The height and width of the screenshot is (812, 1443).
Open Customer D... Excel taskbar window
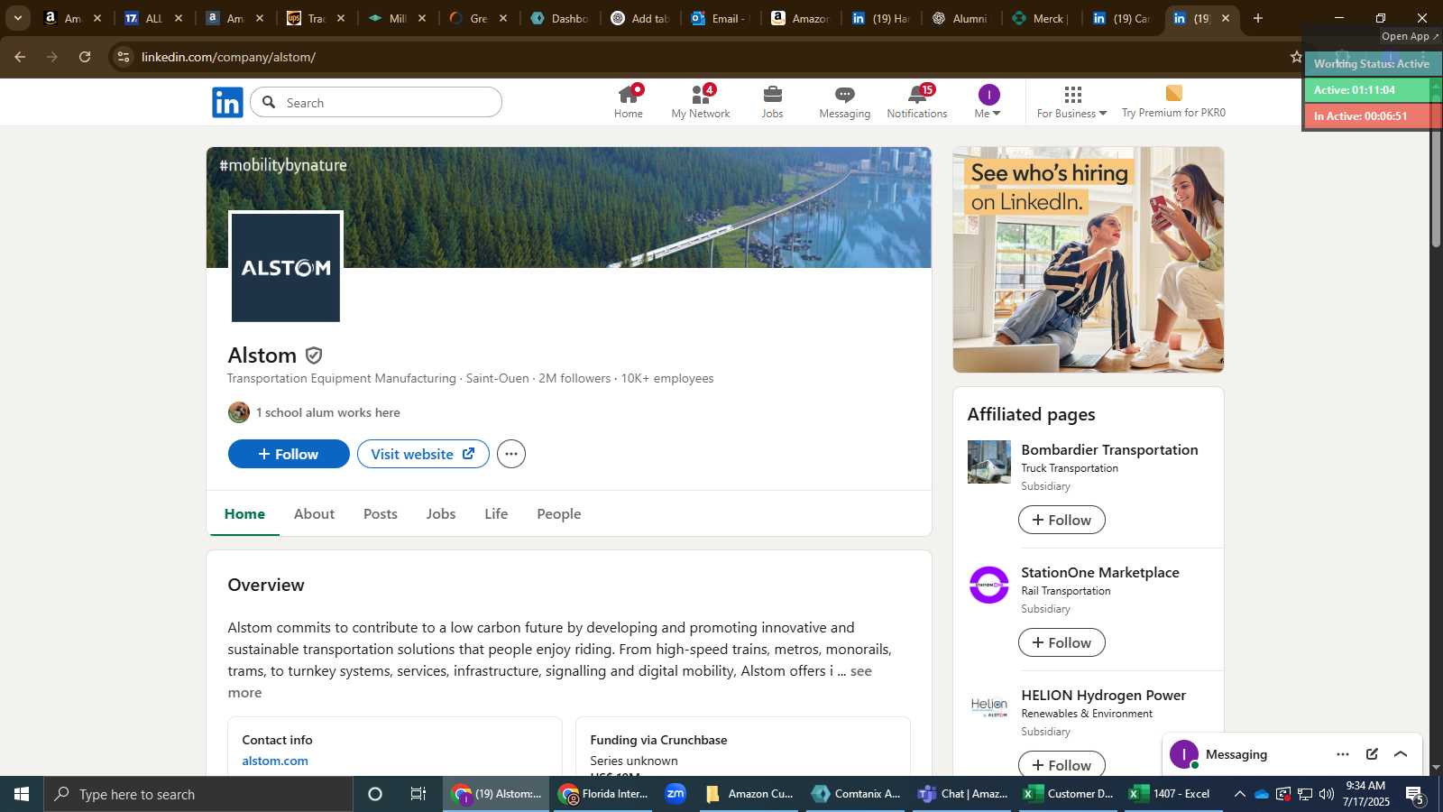pyautogui.click(x=1070, y=794)
